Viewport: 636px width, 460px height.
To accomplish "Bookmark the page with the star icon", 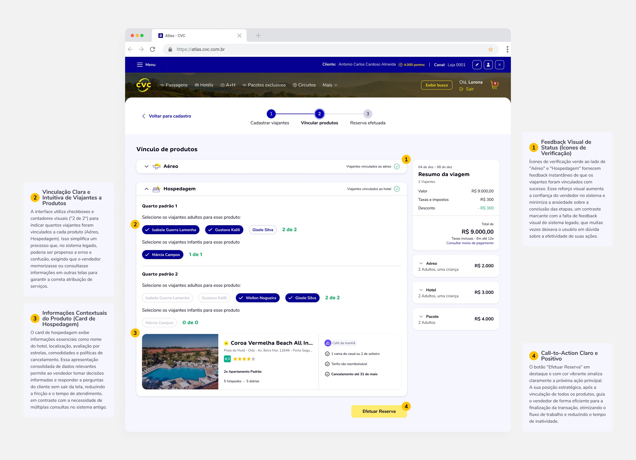I will [x=491, y=49].
